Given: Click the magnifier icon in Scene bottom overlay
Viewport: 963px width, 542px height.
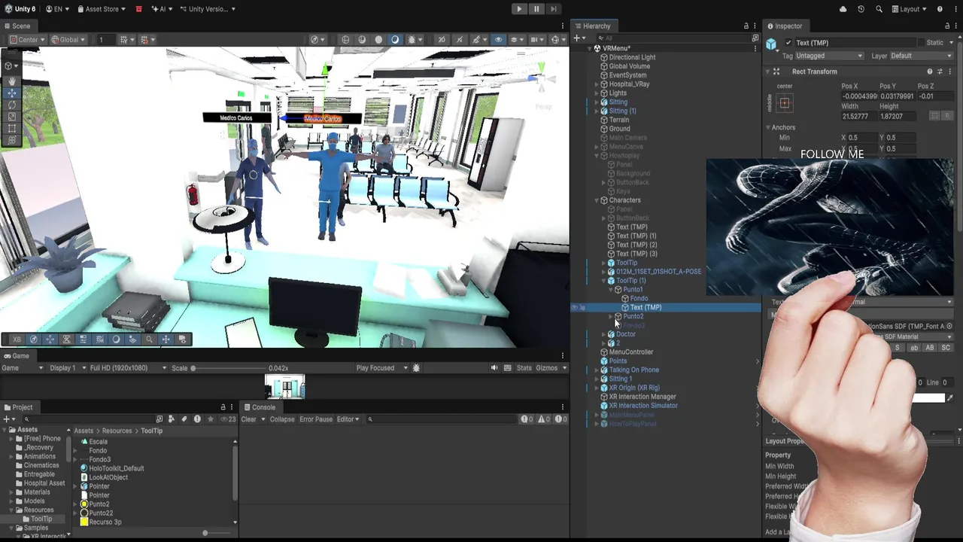Looking at the screenshot, I should [x=149, y=340].
